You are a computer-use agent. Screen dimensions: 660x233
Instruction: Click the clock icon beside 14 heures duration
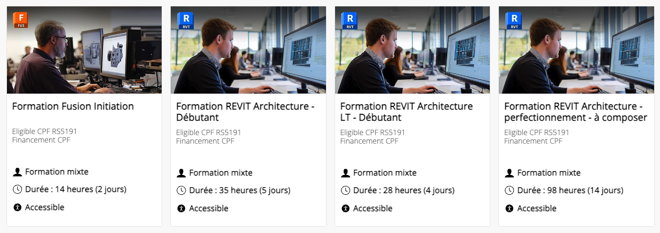click(x=17, y=189)
